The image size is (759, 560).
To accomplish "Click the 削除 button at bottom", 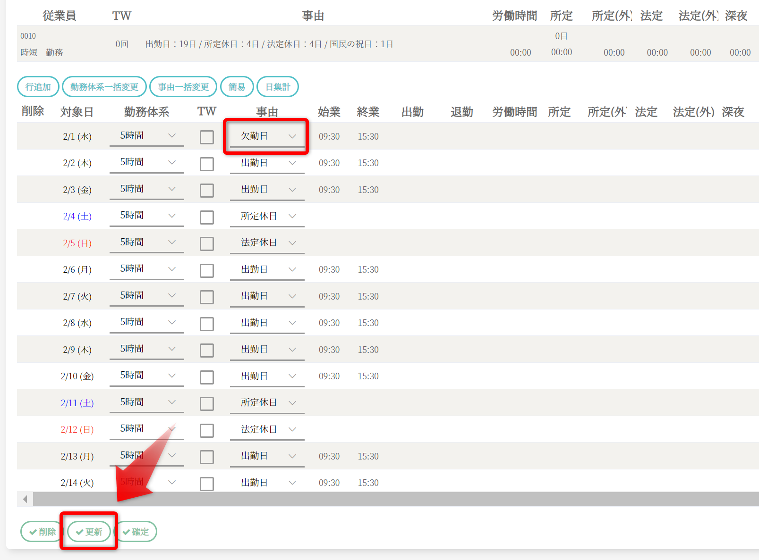I will pos(42,532).
